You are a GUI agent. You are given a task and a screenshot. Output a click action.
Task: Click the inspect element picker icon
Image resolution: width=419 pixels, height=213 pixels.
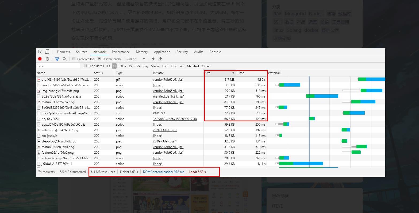point(40,52)
